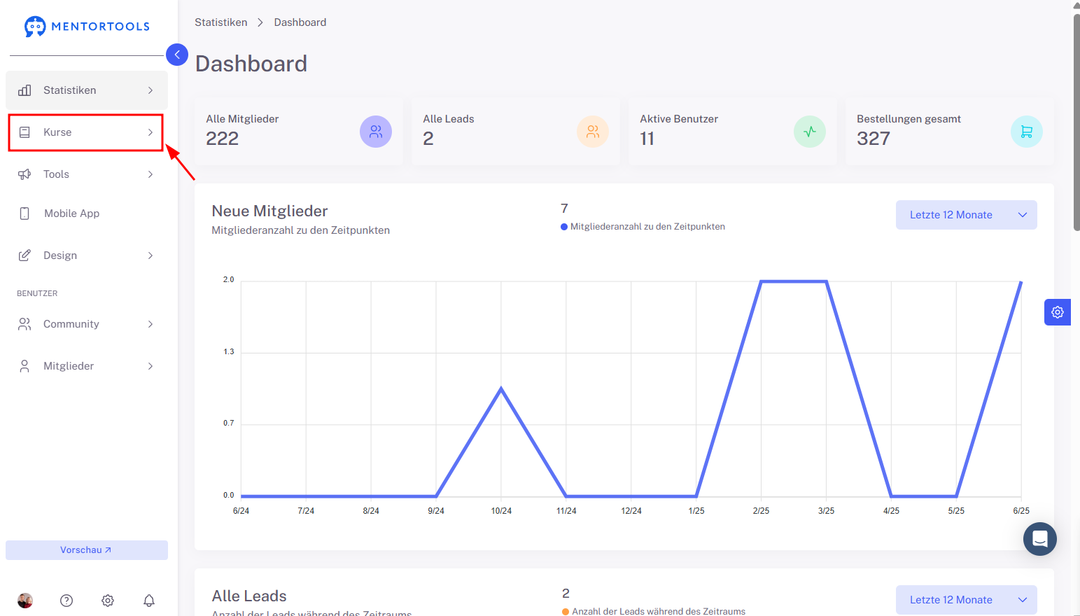Screen dimensions: 1080x616
Task: Open settings gear in sidebar footer
Action: [108, 601]
